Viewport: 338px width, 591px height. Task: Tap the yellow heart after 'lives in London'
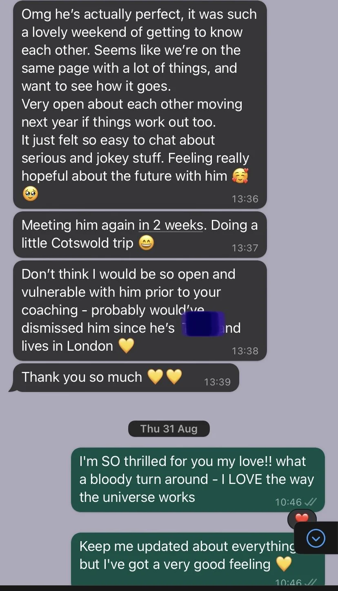[126, 346]
